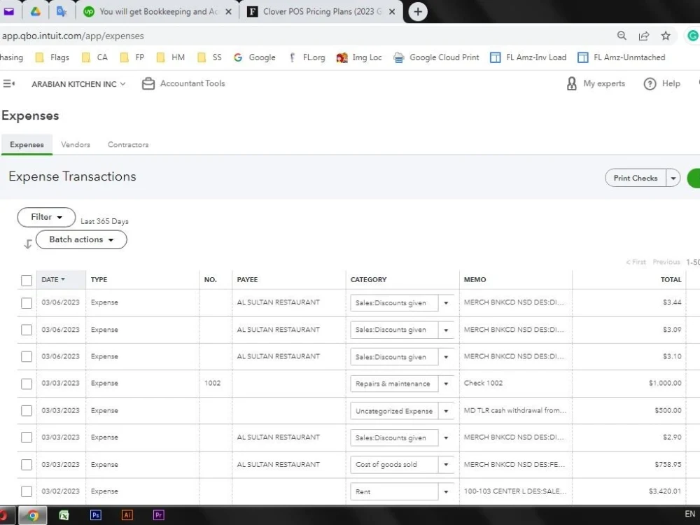Open the Google bookmark
Image resolution: width=700 pixels, height=525 pixels.
[x=255, y=57]
